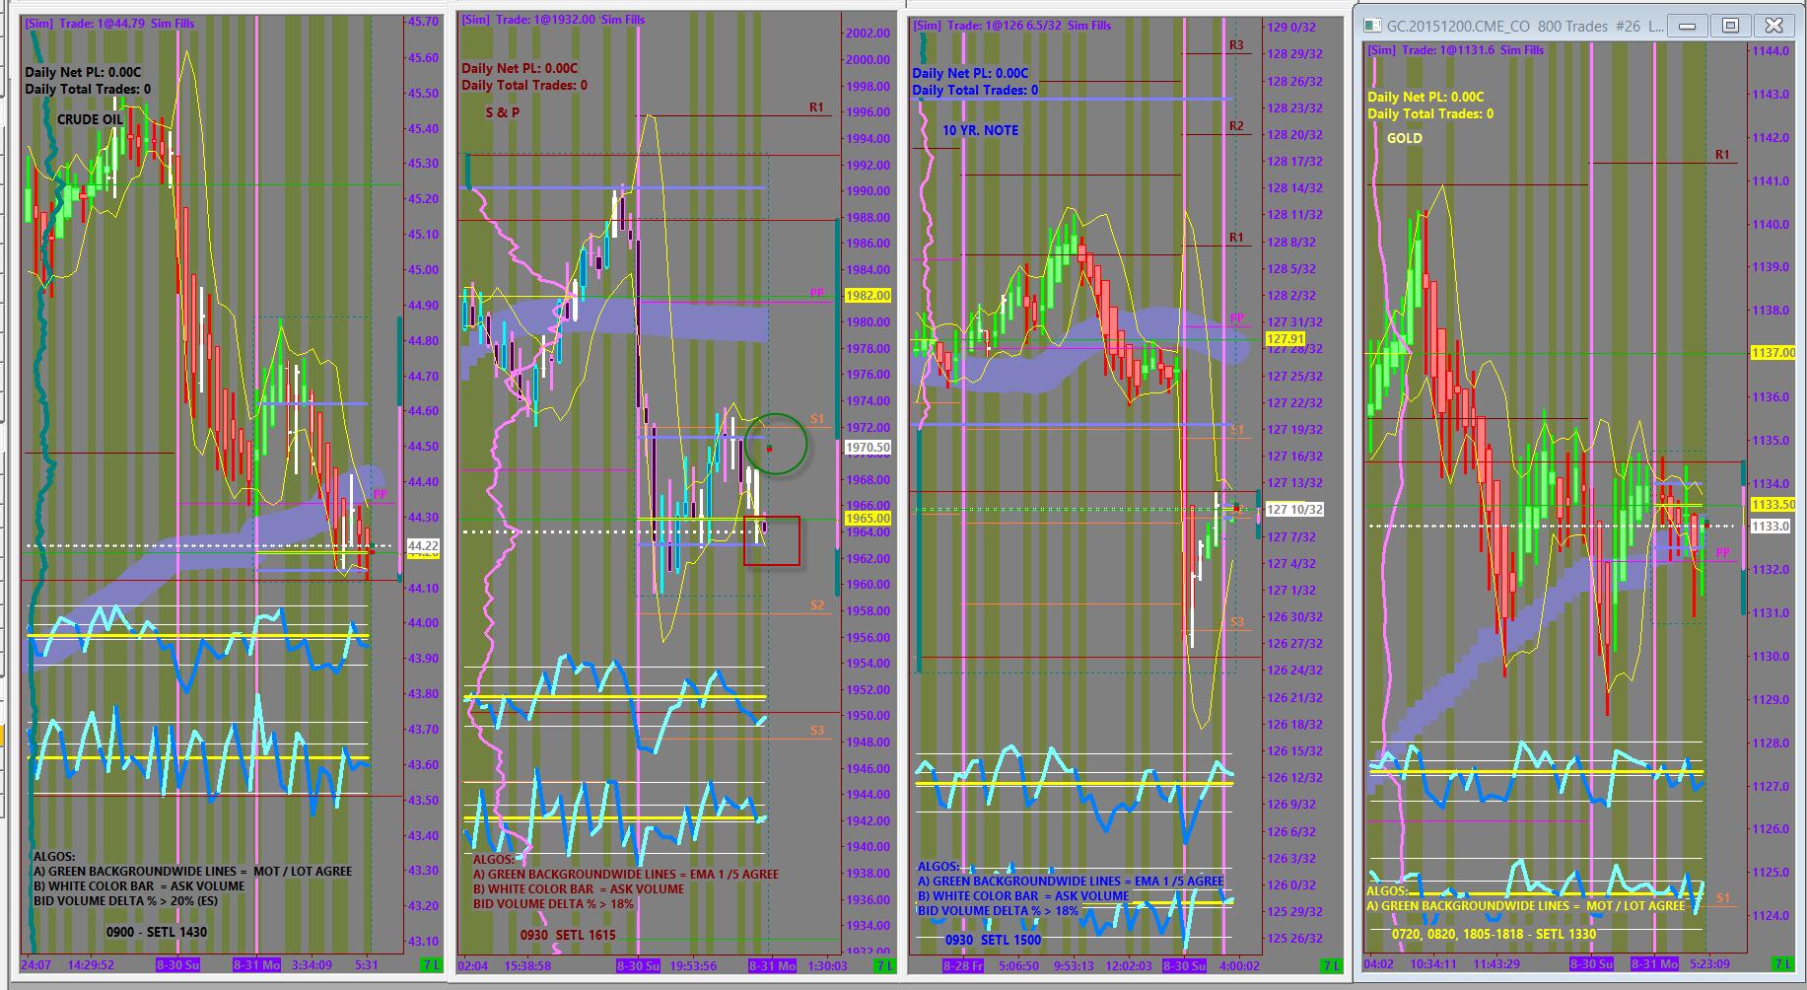Click the '8-30 Su' date marker in Gold chart

pyautogui.click(x=1591, y=964)
